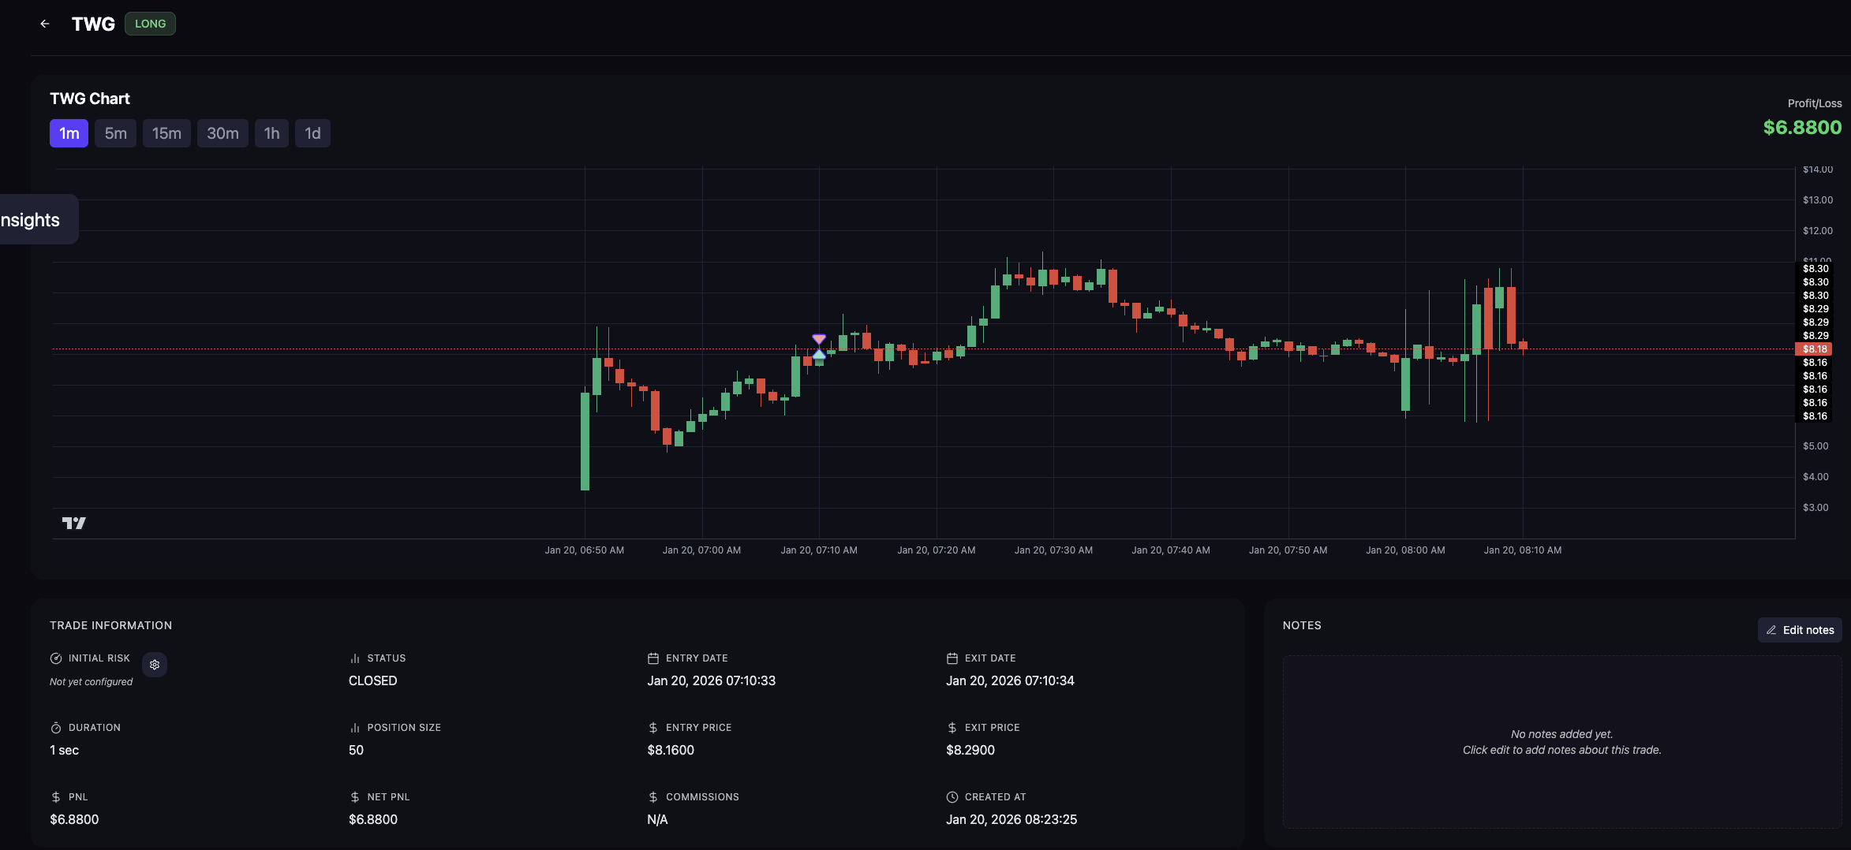Click the LONG position badge
This screenshot has height=850, width=1851.
click(150, 24)
